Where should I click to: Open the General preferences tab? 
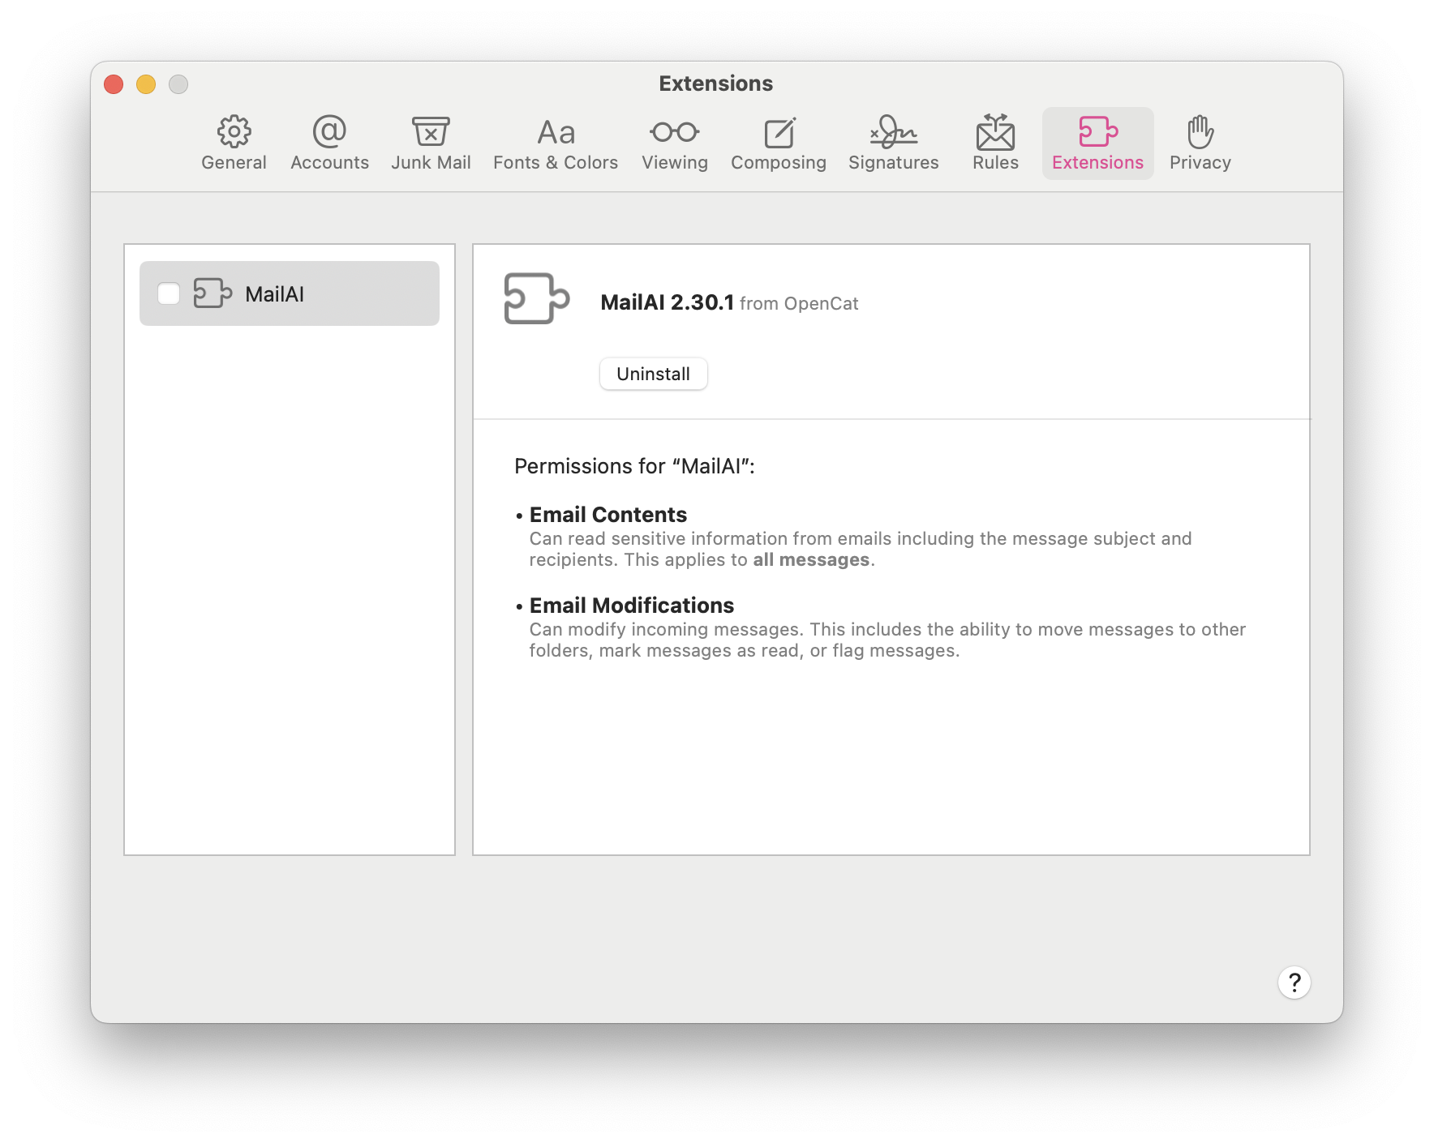coord(234,143)
